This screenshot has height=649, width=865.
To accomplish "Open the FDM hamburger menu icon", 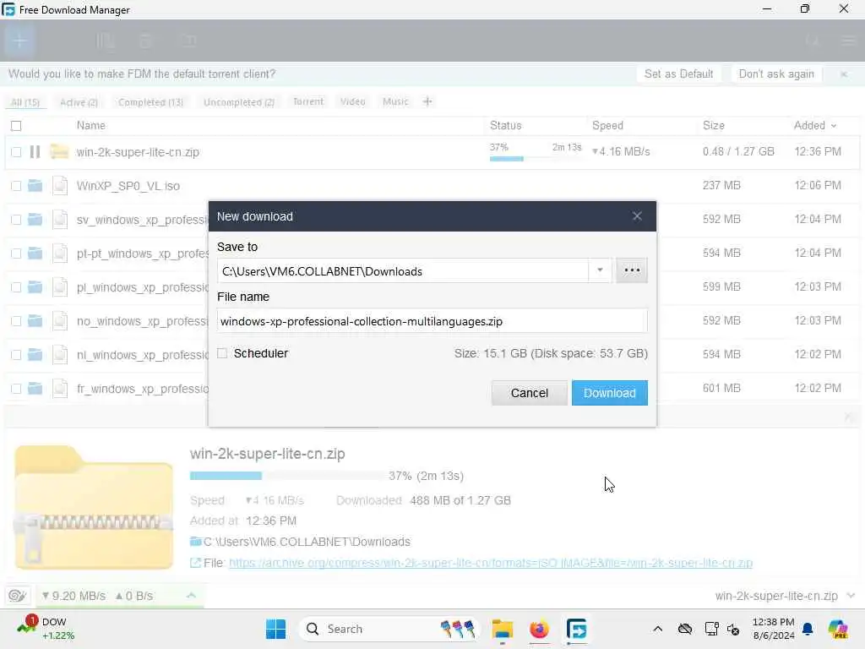I will coord(848,41).
